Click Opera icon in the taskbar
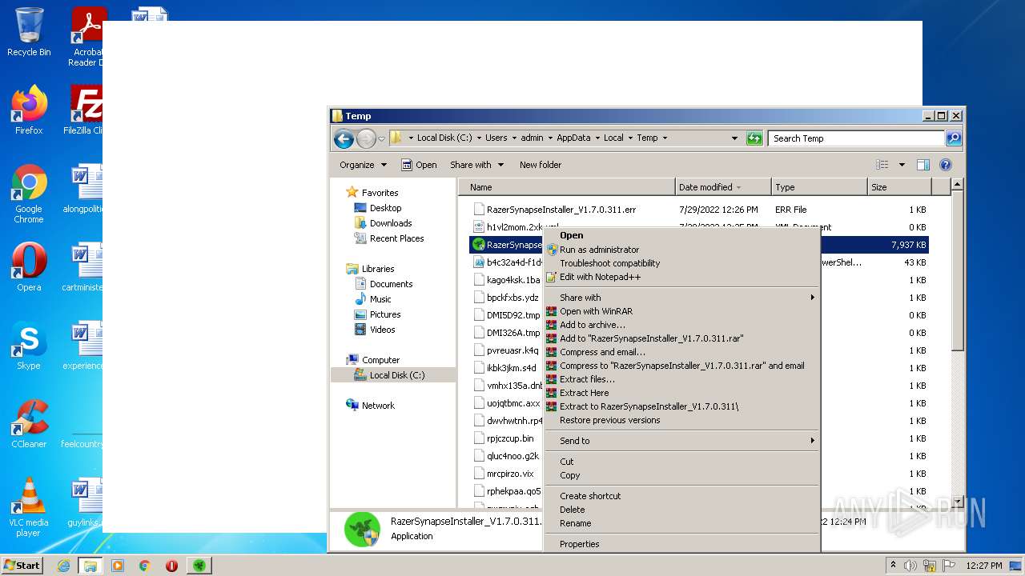 pyautogui.click(x=171, y=566)
